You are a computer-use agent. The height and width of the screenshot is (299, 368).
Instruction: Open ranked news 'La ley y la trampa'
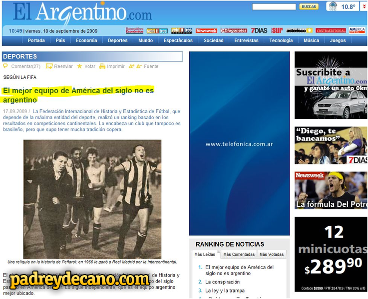coord(225,291)
